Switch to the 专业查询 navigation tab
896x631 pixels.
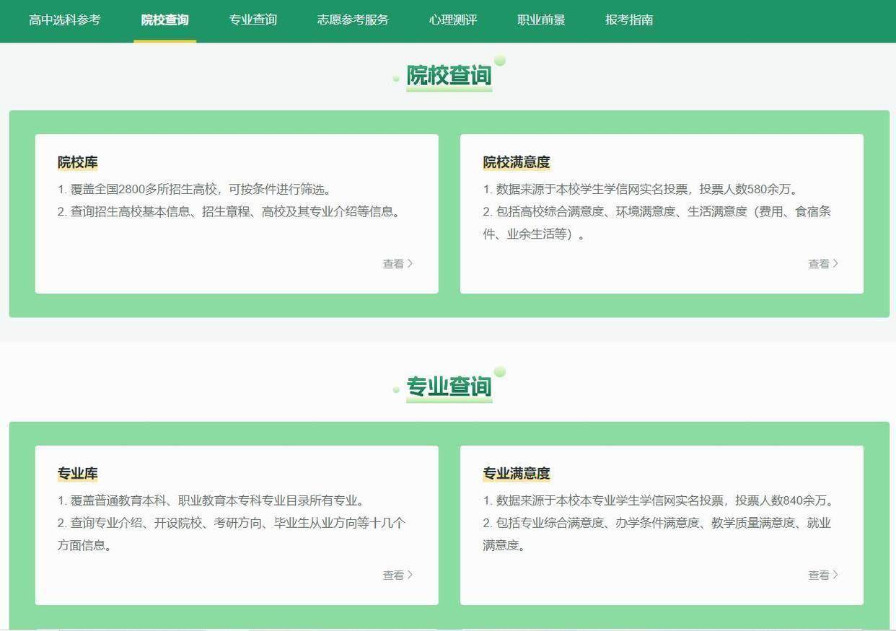(252, 20)
